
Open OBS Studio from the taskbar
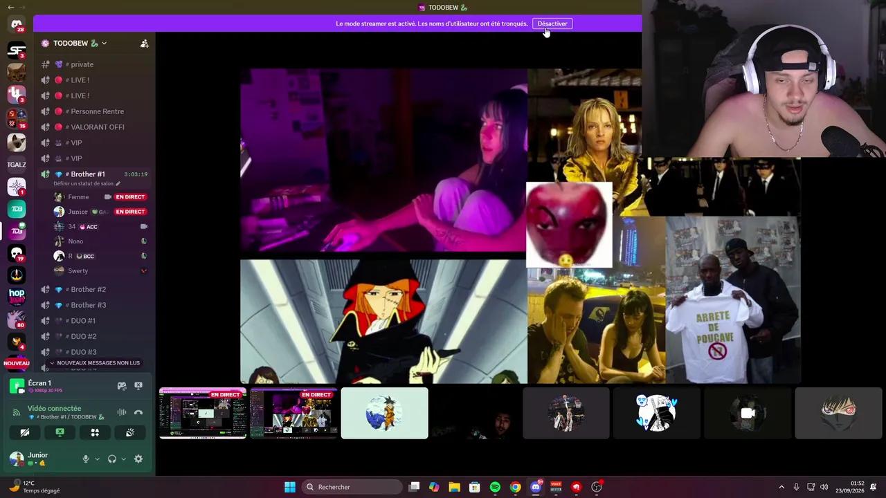coord(597,487)
